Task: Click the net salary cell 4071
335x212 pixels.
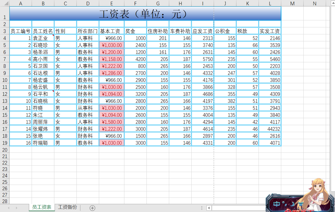Action: coord(270,143)
